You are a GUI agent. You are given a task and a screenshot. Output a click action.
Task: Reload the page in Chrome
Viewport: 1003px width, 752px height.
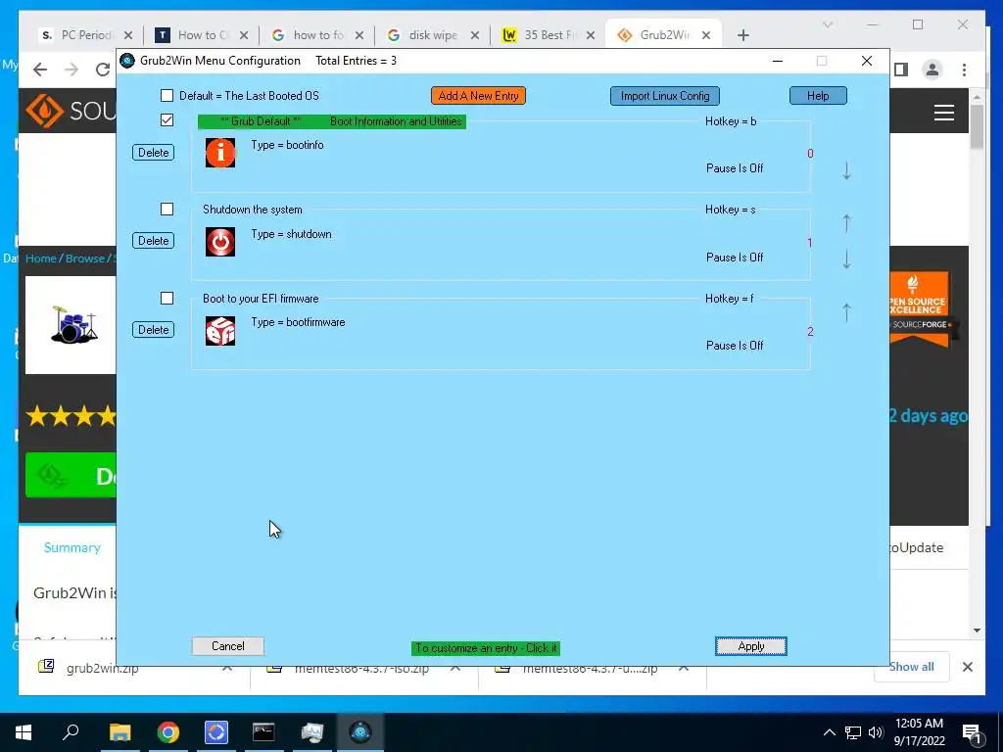click(x=102, y=70)
